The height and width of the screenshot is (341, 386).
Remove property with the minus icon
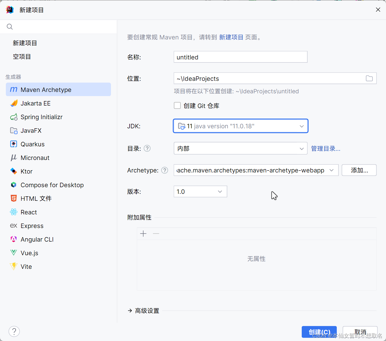point(156,234)
